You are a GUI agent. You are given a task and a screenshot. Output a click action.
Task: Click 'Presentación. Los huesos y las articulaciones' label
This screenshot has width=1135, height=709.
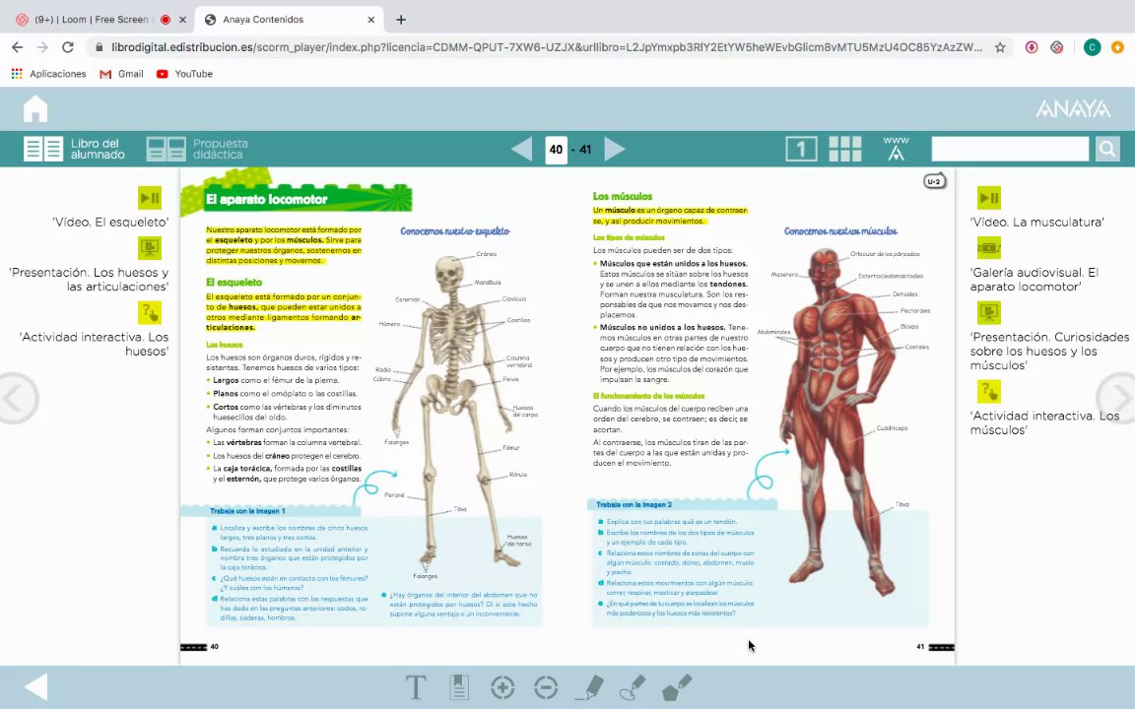[89, 280]
